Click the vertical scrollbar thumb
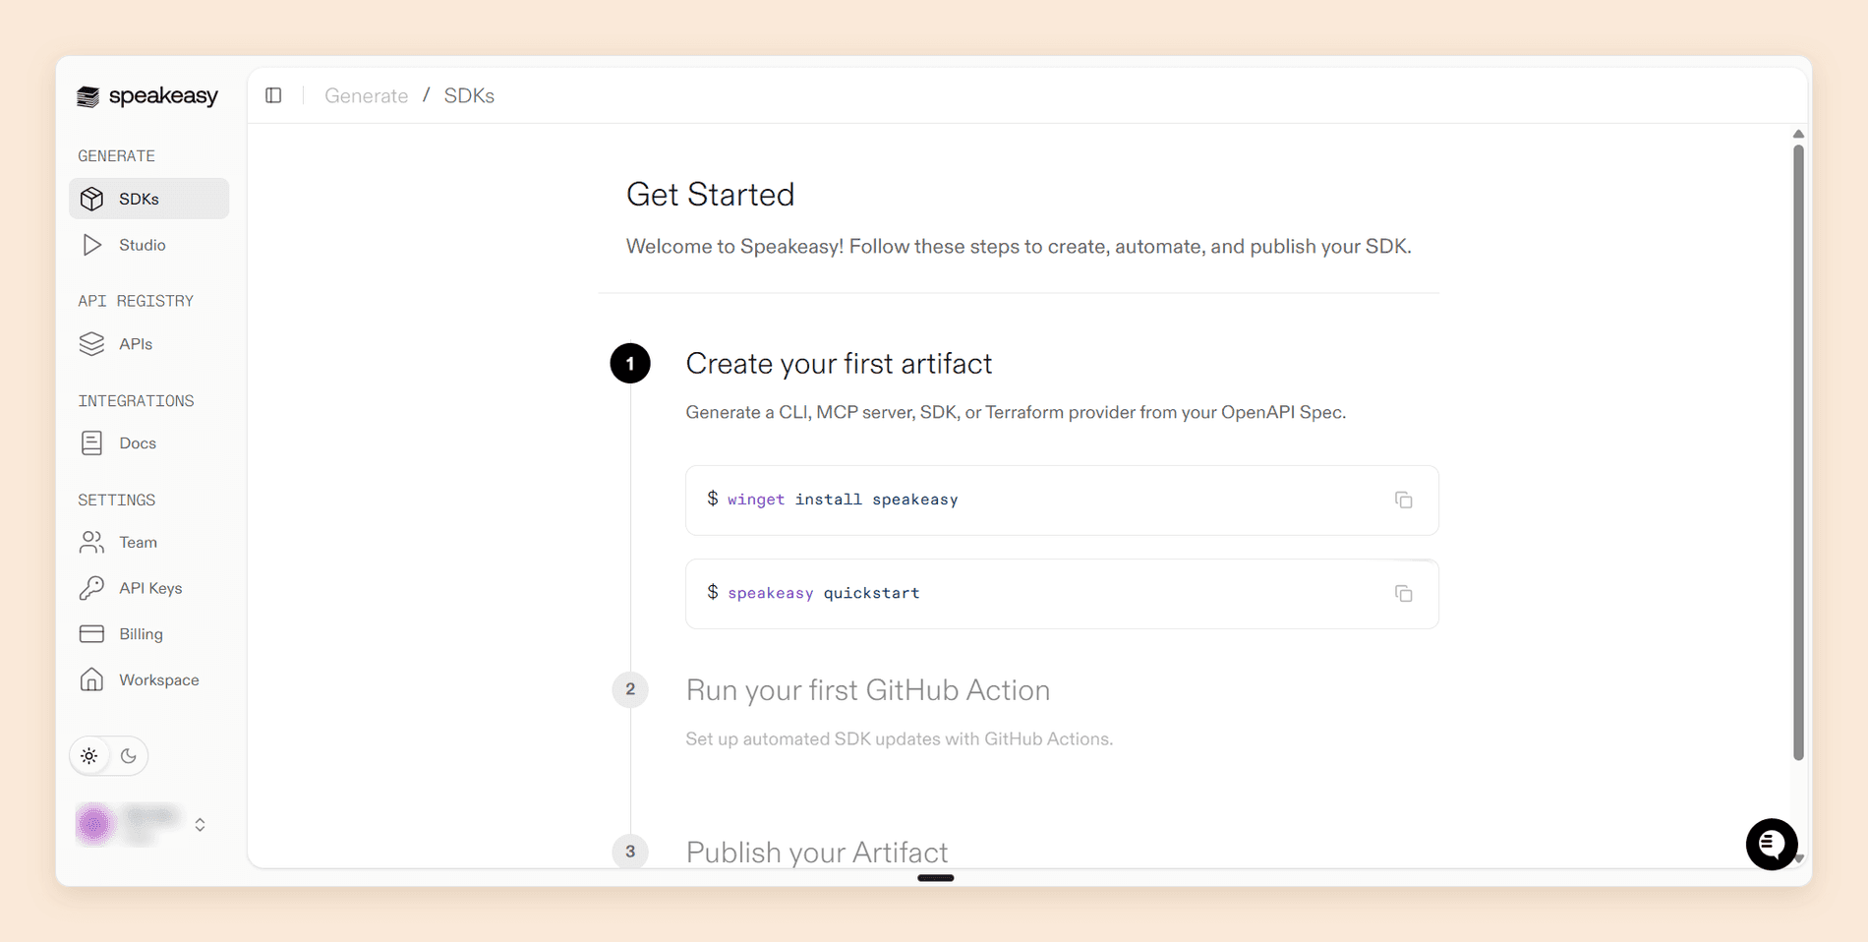This screenshot has width=1868, height=942. click(x=1798, y=452)
